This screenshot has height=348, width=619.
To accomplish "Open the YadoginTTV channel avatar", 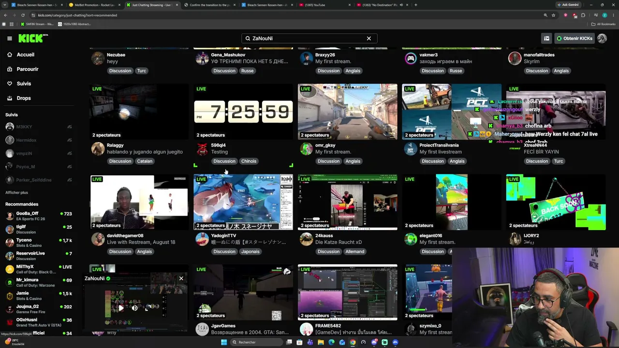I will pos(202,239).
